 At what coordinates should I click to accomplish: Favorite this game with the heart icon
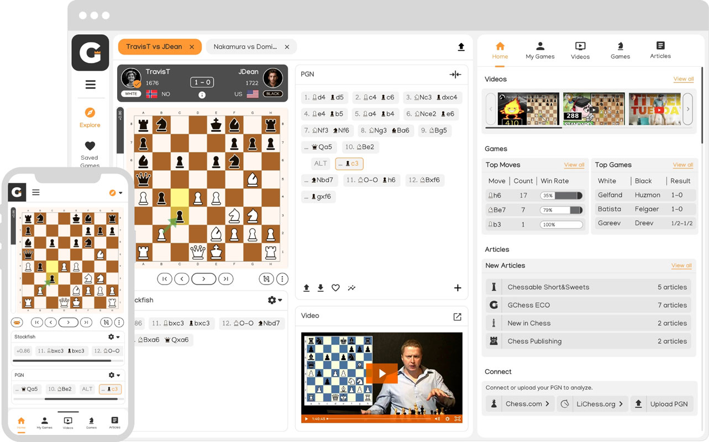pyautogui.click(x=335, y=288)
